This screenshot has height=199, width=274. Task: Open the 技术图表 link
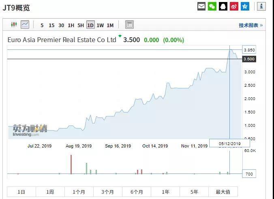250,25
